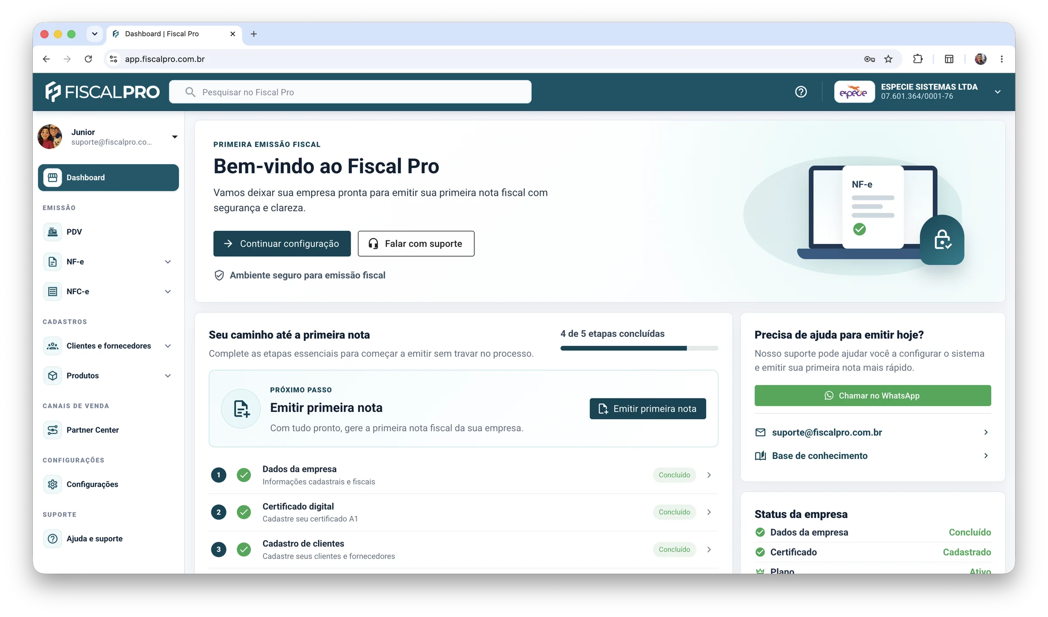The height and width of the screenshot is (617, 1048).
Task: Click the help question mark icon in header
Action: [800, 92]
